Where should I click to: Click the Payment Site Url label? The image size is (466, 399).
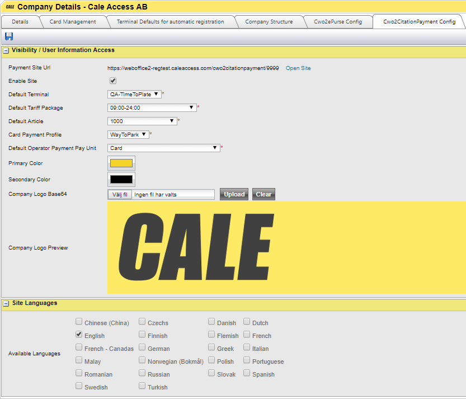click(x=30, y=68)
